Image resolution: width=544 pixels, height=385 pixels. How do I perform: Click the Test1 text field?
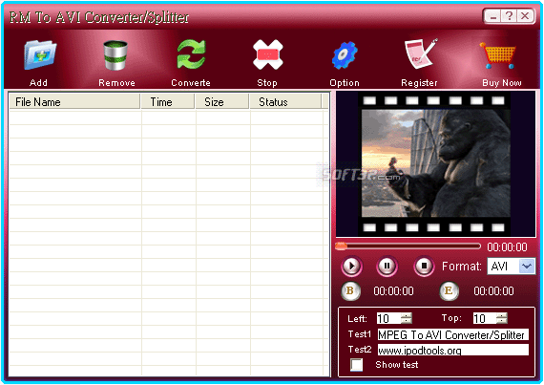pyautogui.click(x=453, y=334)
